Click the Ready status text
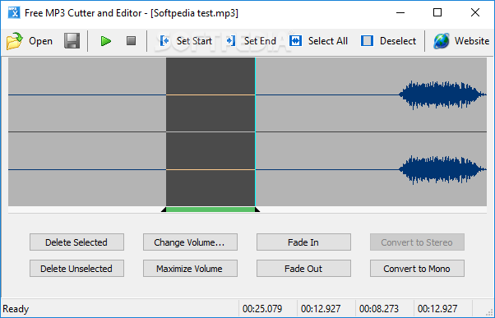The height and width of the screenshot is (318, 495). click(x=16, y=309)
